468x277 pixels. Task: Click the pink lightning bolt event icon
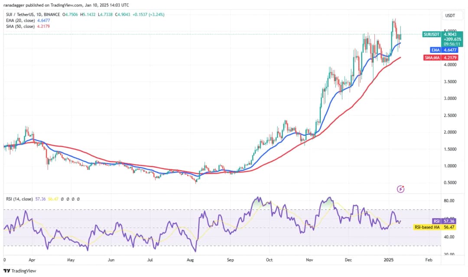[401, 189]
